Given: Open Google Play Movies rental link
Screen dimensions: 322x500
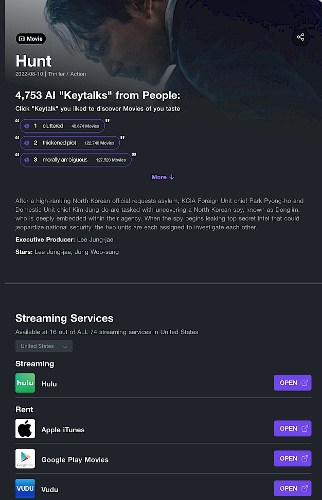Looking at the screenshot, I should pos(292,458).
